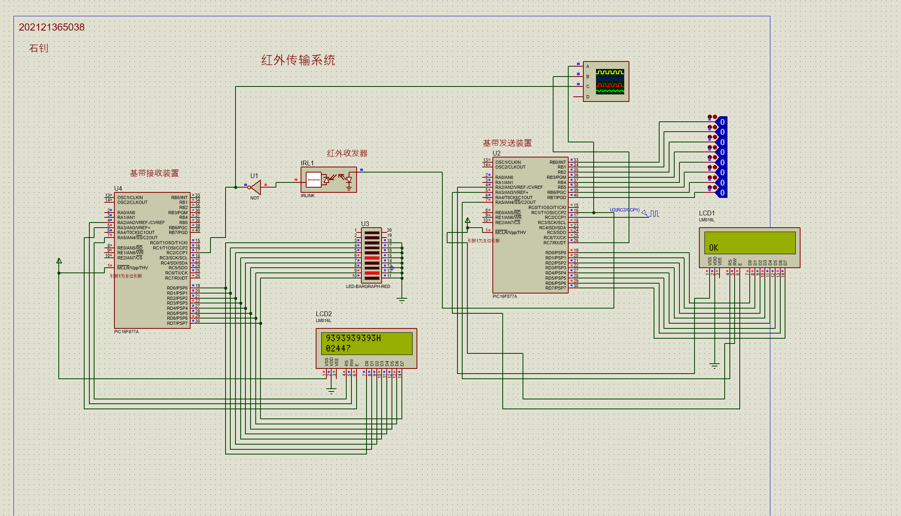Viewport: 901px width, 516px height.
Task: Select the 红外传输系统 title text
Action: point(298,60)
